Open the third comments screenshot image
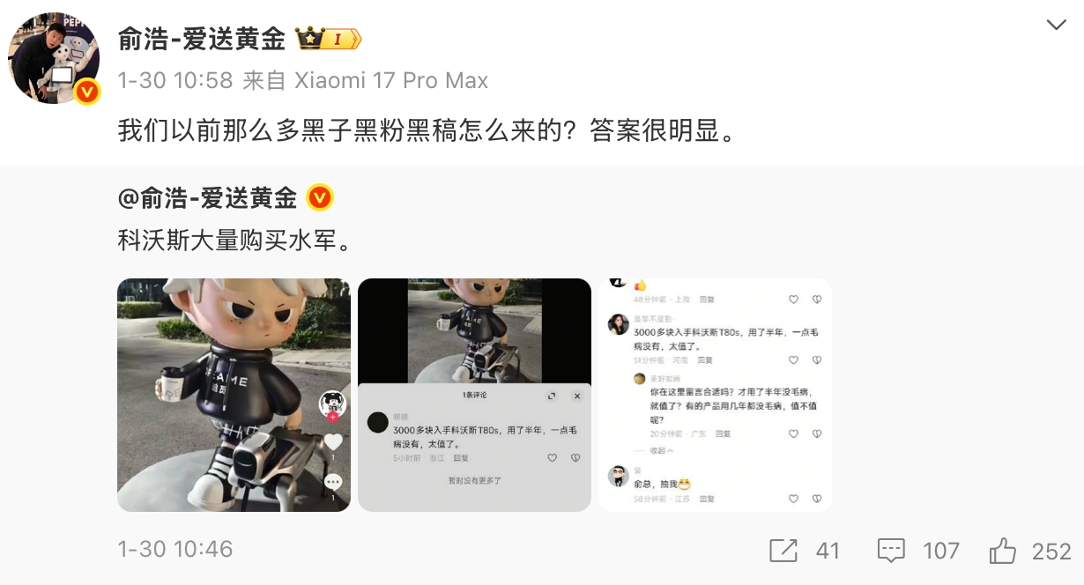The width and height of the screenshot is (1084, 585). click(715, 395)
